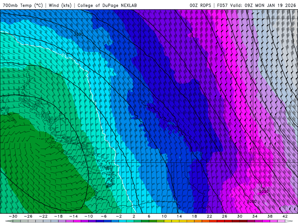Click the 2 colorbar tick label
The image size is (298, 223).
tap(134, 216)
